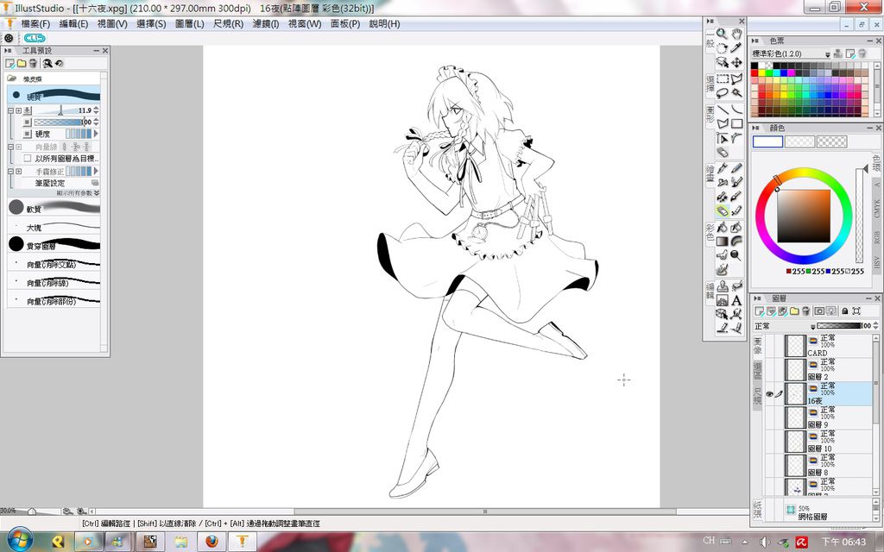Expand plus box beside brush size
Image resolution: width=884 pixels, height=552 pixels.
[x=19, y=110]
